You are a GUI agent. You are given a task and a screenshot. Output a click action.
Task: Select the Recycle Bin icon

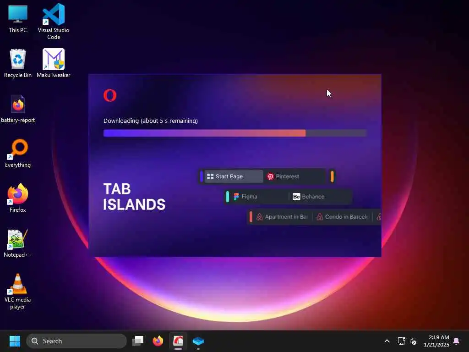tap(18, 63)
